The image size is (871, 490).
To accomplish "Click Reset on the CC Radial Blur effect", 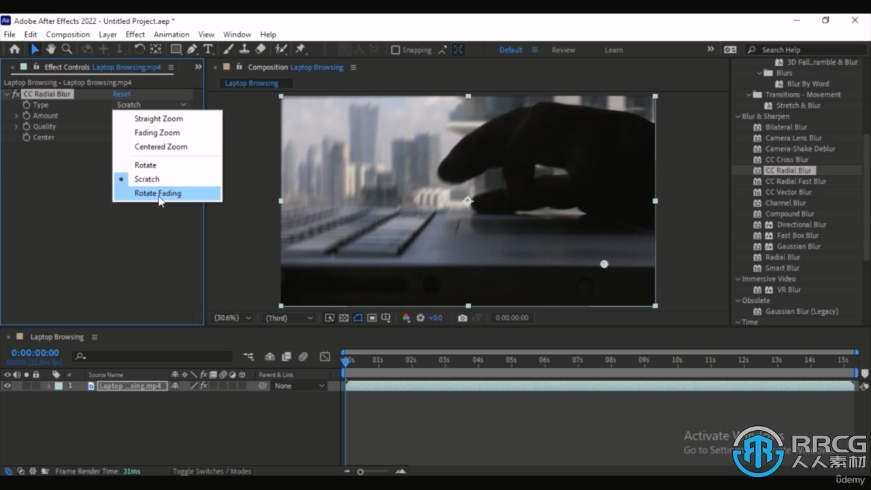I will [x=121, y=93].
